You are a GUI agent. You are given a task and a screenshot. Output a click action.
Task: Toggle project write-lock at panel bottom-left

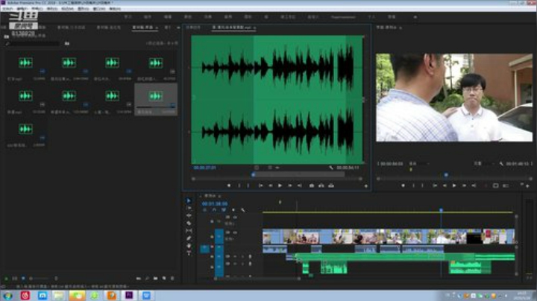coord(6,279)
